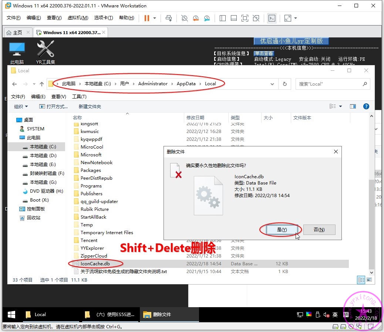Open the VMware 虚拟机(M) menu
Viewport: 384px width, 332px height.
point(78,18)
